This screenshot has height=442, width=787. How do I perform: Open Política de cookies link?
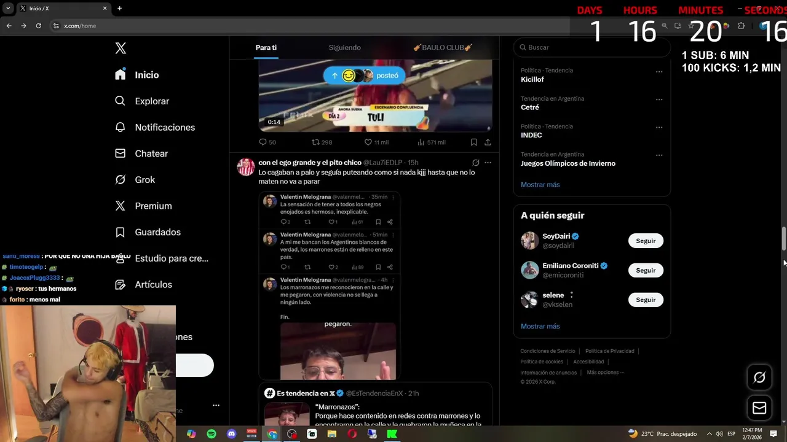542,362
